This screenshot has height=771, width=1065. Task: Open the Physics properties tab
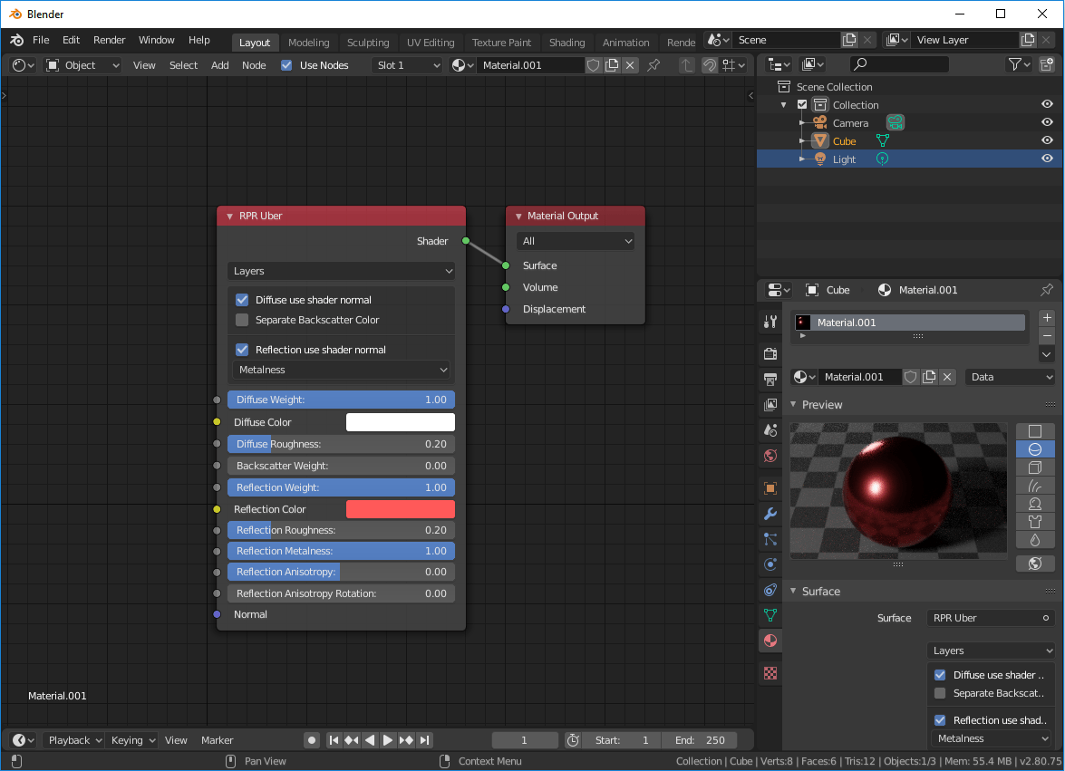(x=770, y=564)
